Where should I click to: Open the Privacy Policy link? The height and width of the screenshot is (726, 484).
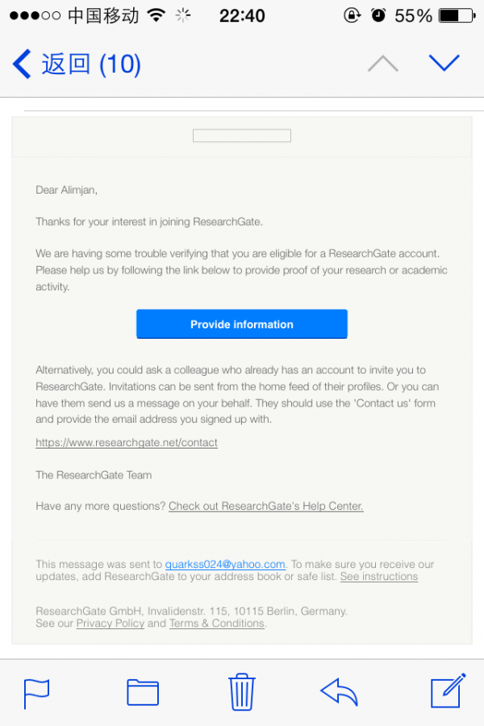point(111,623)
